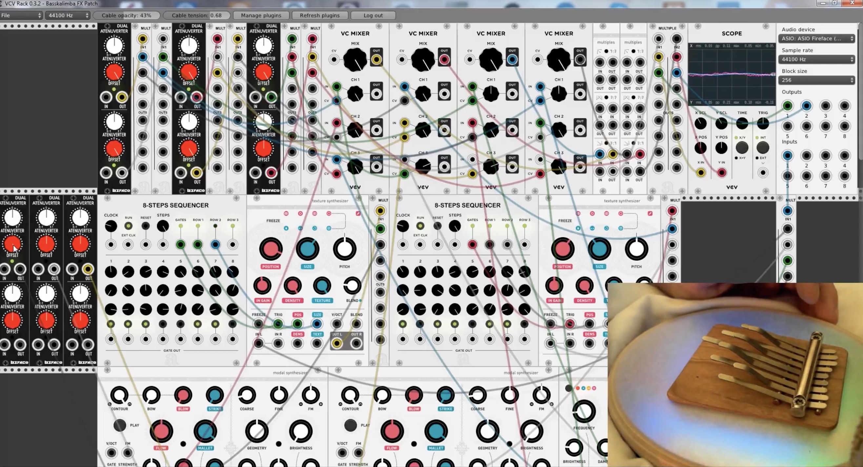Click the Refresh plugins button

pos(320,15)
